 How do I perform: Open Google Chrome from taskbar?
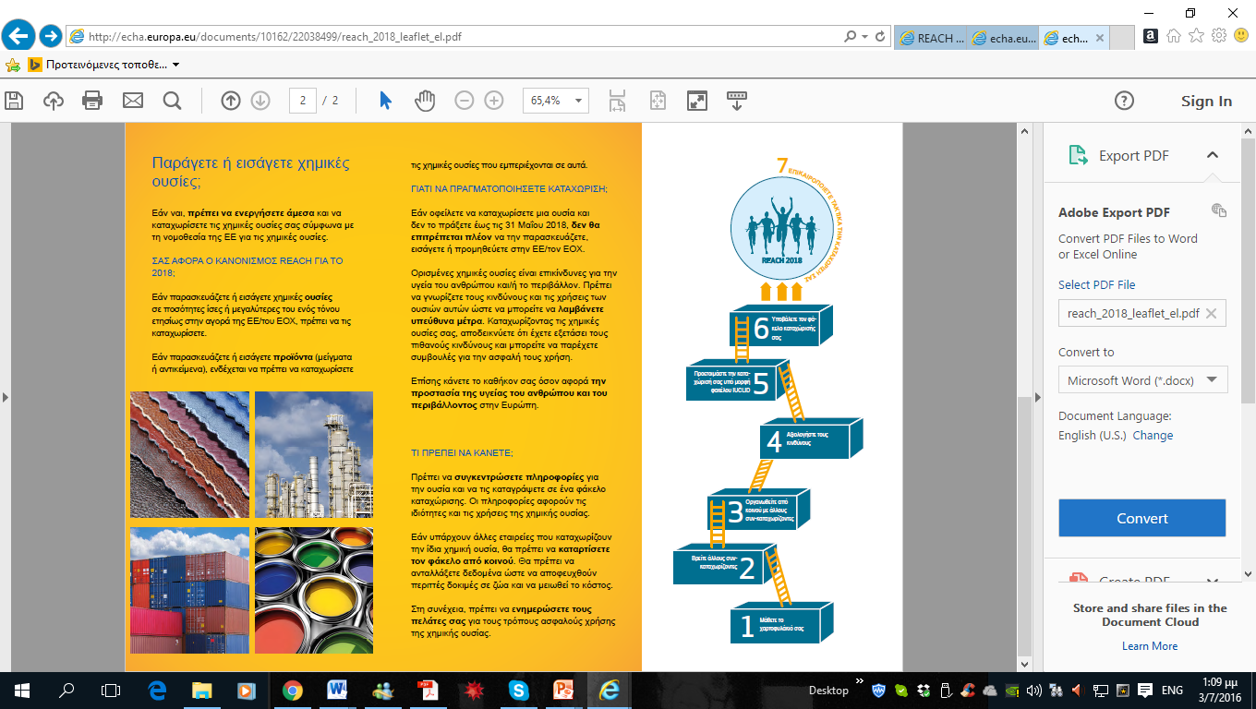pos(292,690)
